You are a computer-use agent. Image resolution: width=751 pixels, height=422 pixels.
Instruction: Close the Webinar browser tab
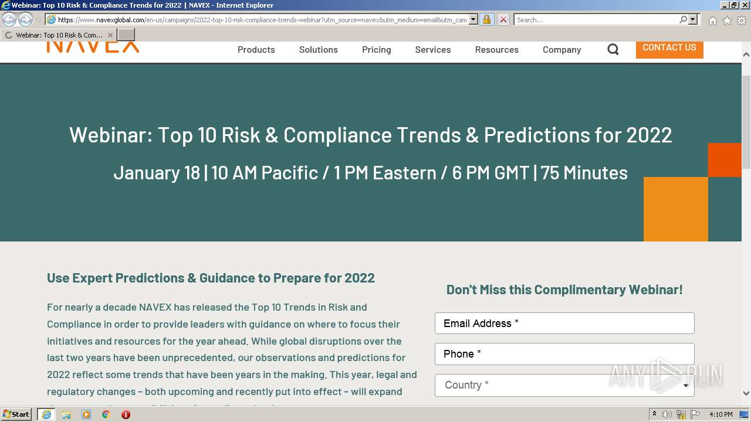110,35
